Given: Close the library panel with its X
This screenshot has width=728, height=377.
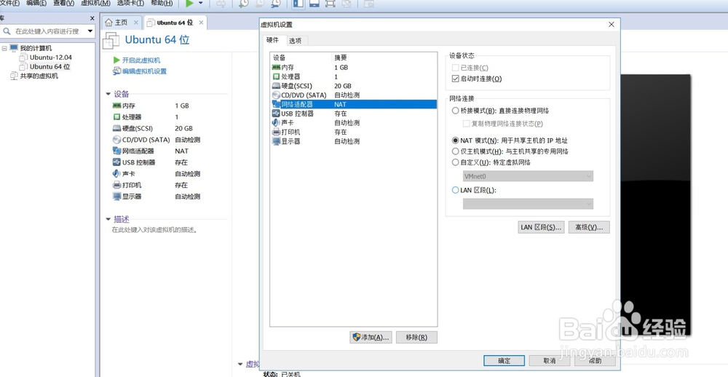Looking at the screenshot, I should (92, 18).
